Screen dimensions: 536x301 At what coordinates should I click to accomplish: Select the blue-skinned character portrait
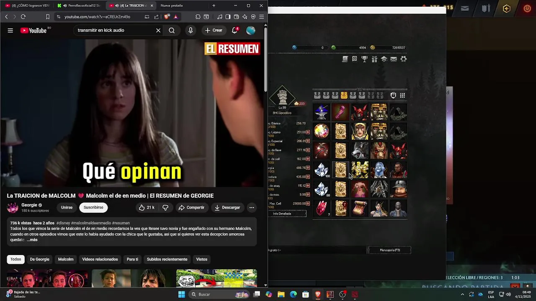(379, 170)
